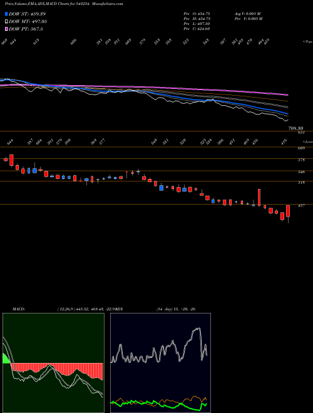Click the 'Pre C: 424.60' value
313x413 pixels.
(x=197, y=29)
